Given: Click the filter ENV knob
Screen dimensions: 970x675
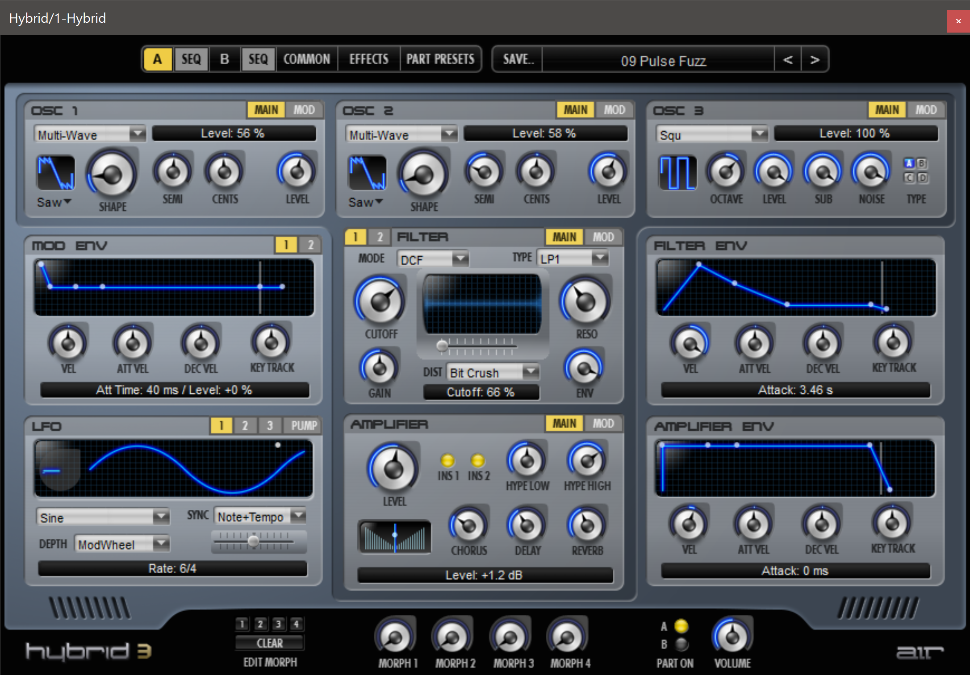Looking at the screenshot, I should 584,368.
